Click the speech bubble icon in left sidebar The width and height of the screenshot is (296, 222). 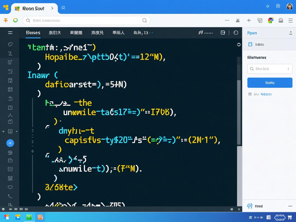pos(10,187)
